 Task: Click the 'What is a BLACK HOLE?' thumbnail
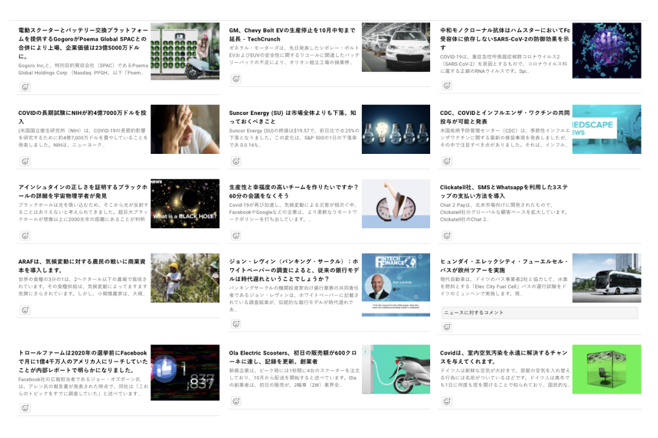(185, 203)
